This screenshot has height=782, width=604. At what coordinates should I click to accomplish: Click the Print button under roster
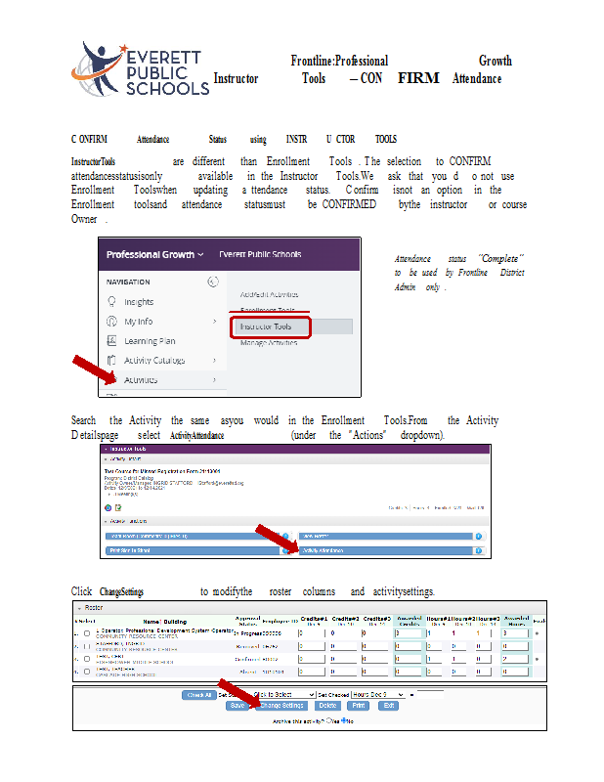coord(359,705)
